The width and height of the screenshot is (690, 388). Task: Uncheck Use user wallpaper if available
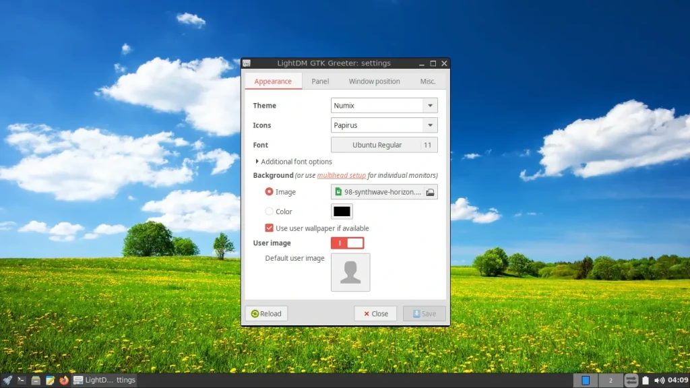point(269,228)
